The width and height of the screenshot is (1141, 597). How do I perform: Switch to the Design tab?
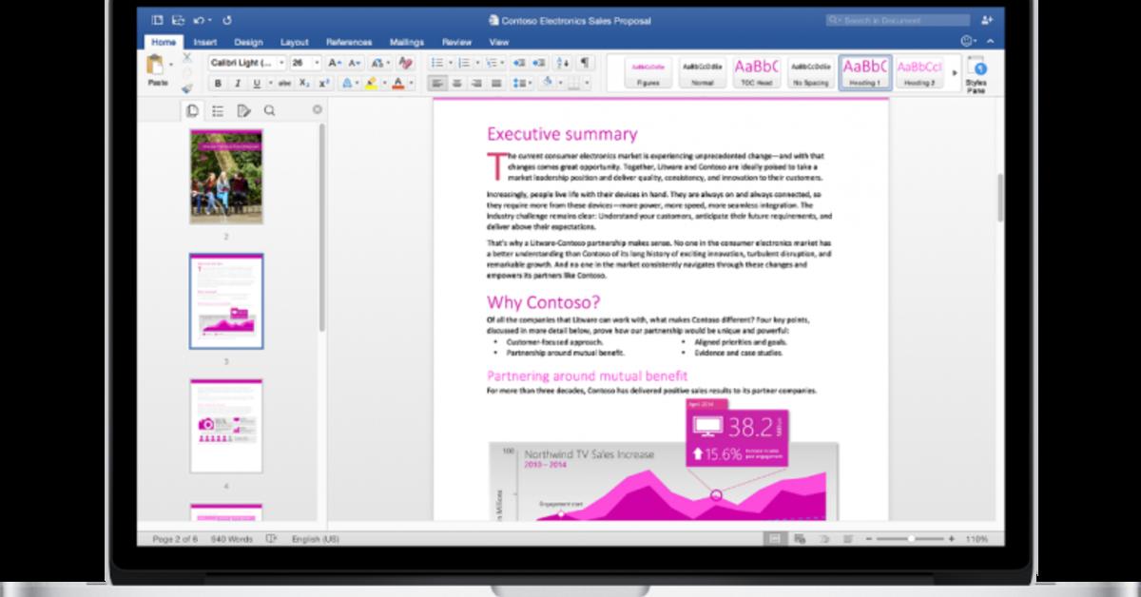click(248, 42)
